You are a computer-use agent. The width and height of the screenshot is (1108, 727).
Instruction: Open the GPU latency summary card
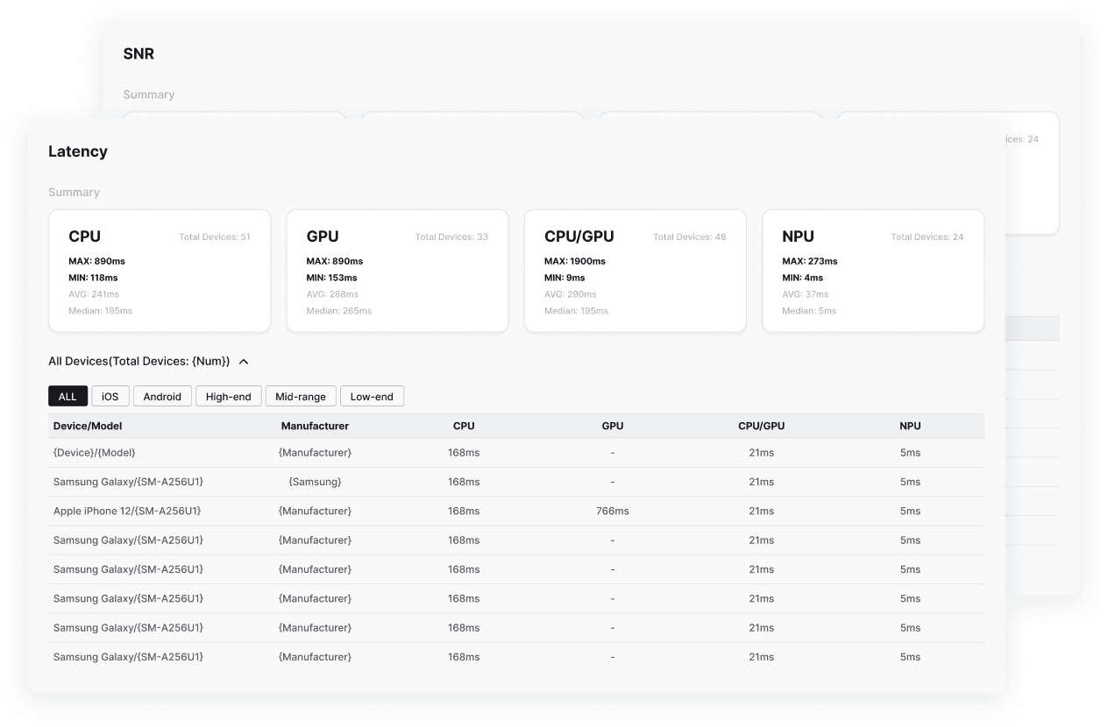click(397, 271)
